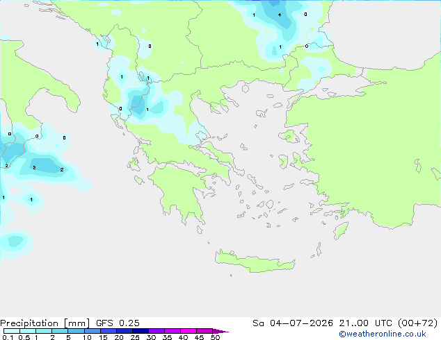Pick the 1–2 mm legend color swatch
Viewport: 441px width, 340px height.
pyautogui.click(x=44, y=331)
